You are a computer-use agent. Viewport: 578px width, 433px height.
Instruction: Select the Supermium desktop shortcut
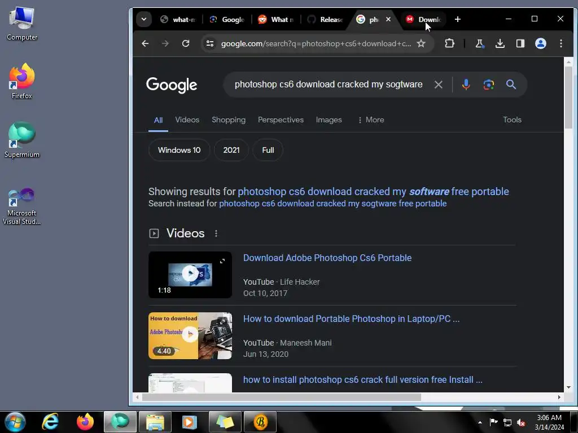[x=22, y=140]
